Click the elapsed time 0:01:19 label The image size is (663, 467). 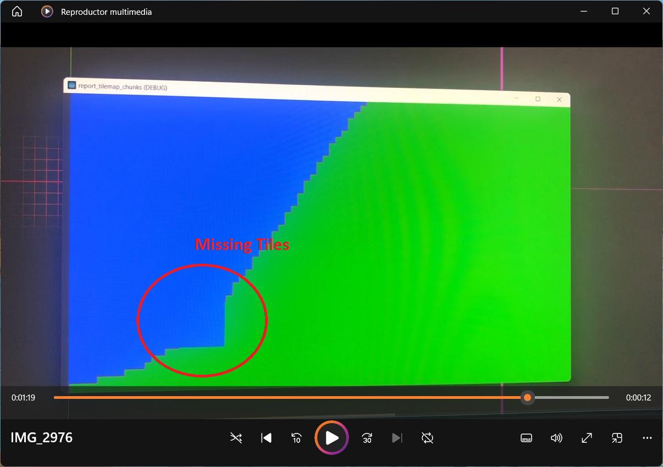[x=23, y=397]
